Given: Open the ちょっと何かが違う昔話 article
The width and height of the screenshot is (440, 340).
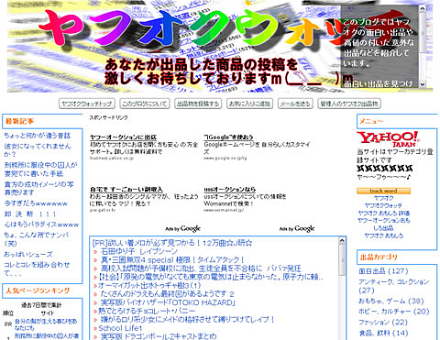Looking at the screenshot, I should click(38, 136).
